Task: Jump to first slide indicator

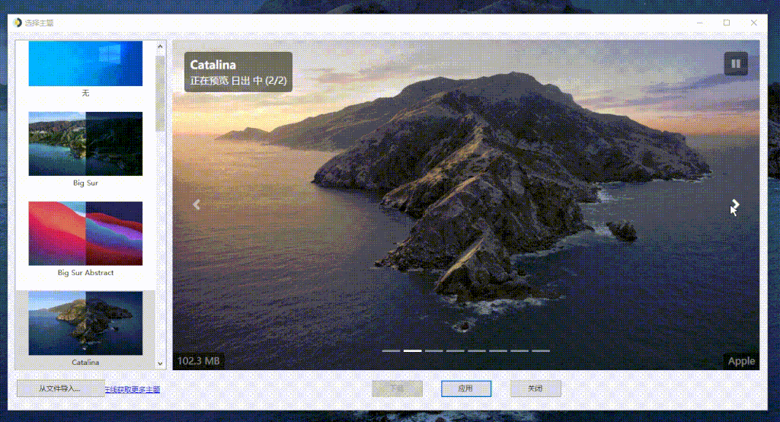Action: coord(391,351)
